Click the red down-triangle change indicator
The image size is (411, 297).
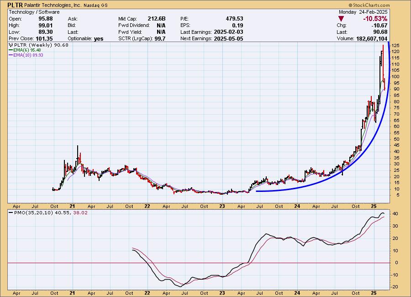(x=341, y=19)
